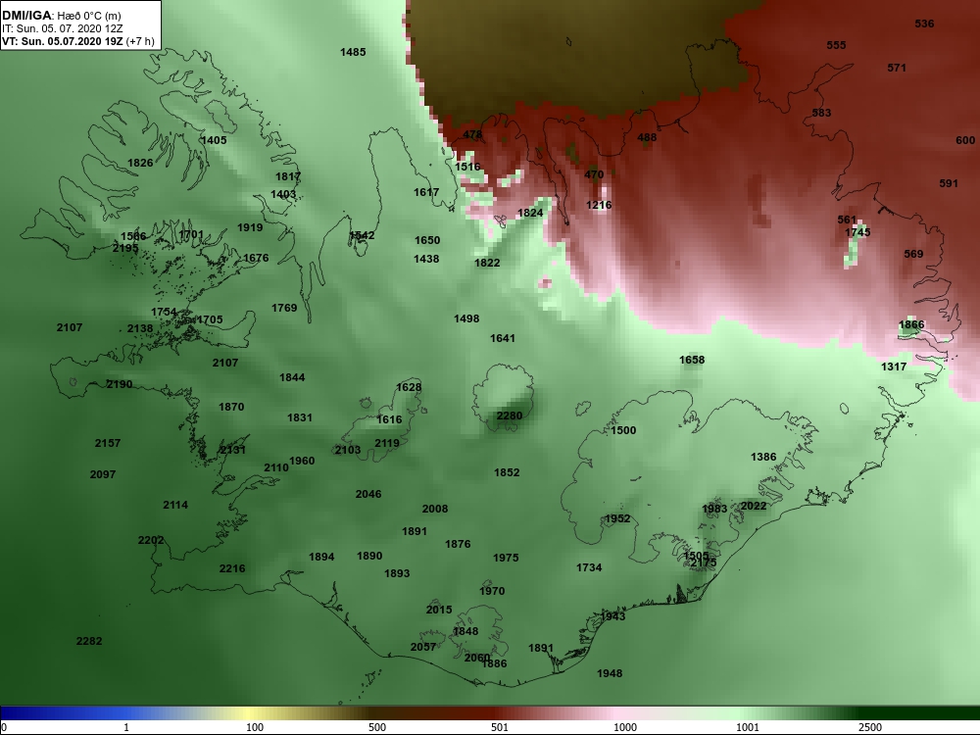The height and width of the screenshot is (735, 980).
Task: Click the 1952 label
Action: [x=617, y=518]
